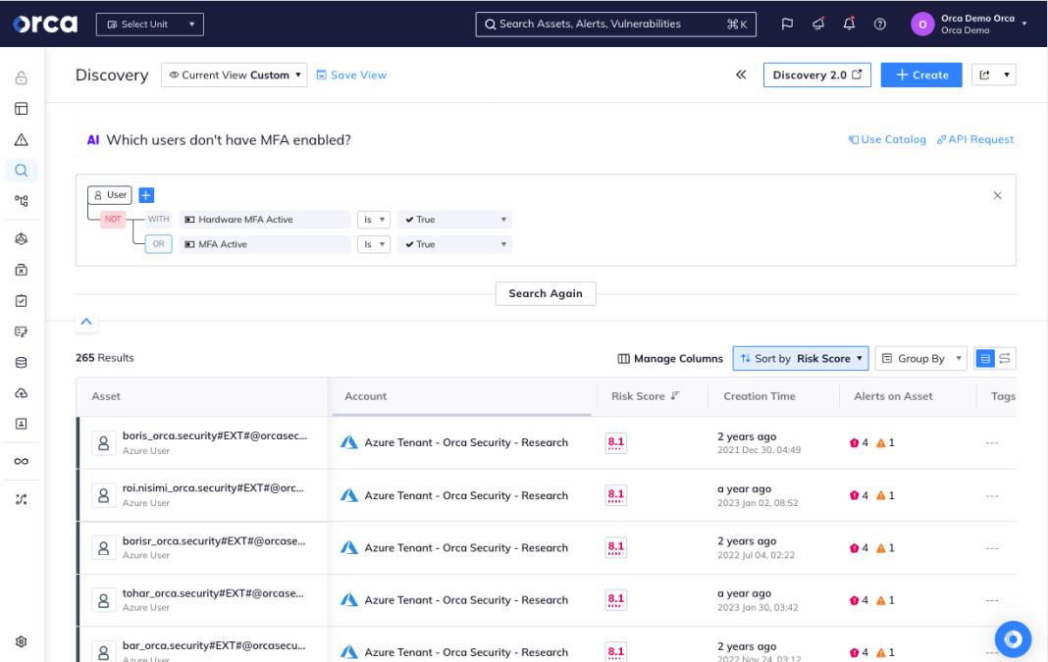
Task: Click user icon for tohar_orca.security row
Action: 104,600
